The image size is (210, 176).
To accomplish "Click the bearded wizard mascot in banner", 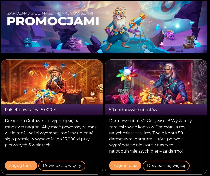I will pos(118,27).
